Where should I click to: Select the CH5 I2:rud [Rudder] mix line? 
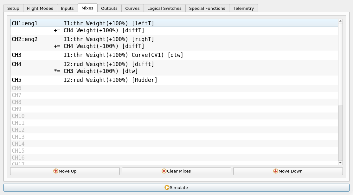coord(174,80)
